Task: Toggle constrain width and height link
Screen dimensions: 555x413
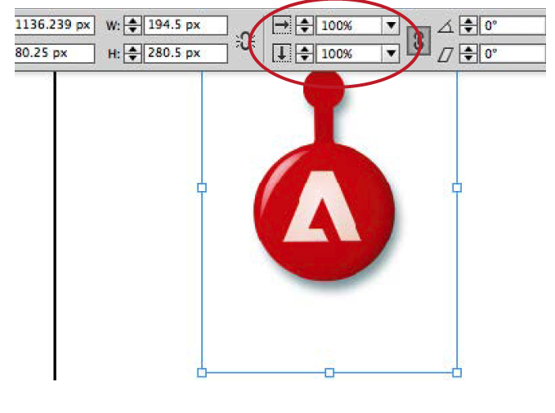Action: pyautogui.click(x=245, y=41)
